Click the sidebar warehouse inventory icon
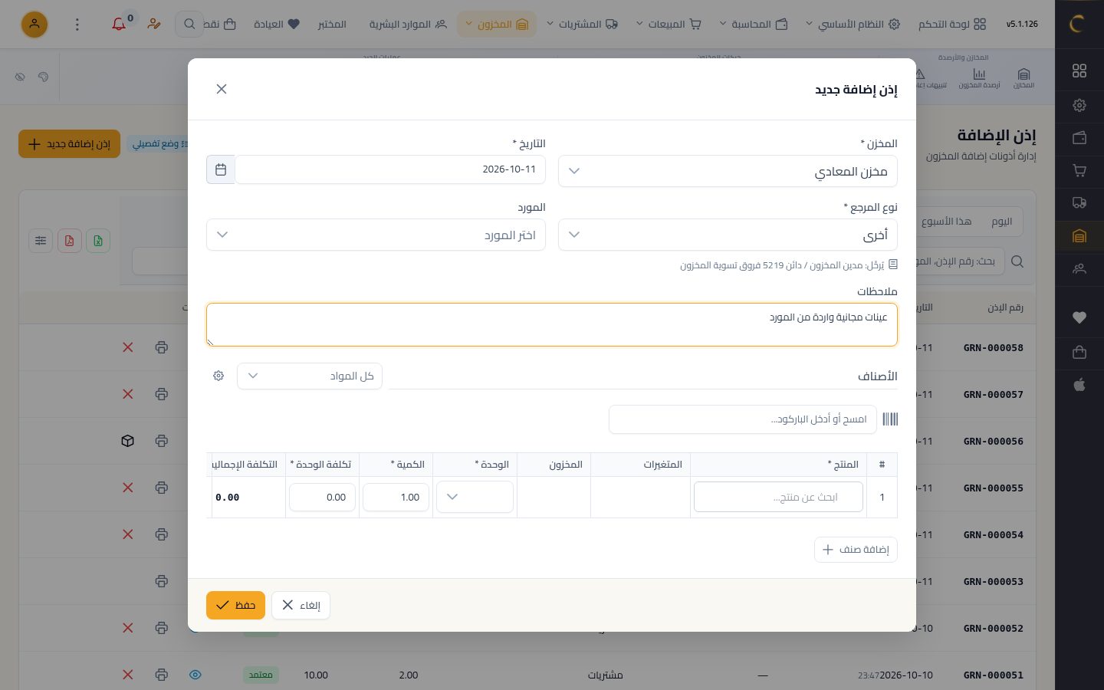This screenshot has height=690, width=1104. click(x=1079, y=236)
